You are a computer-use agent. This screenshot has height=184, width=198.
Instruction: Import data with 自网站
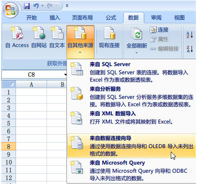[39, 38]
